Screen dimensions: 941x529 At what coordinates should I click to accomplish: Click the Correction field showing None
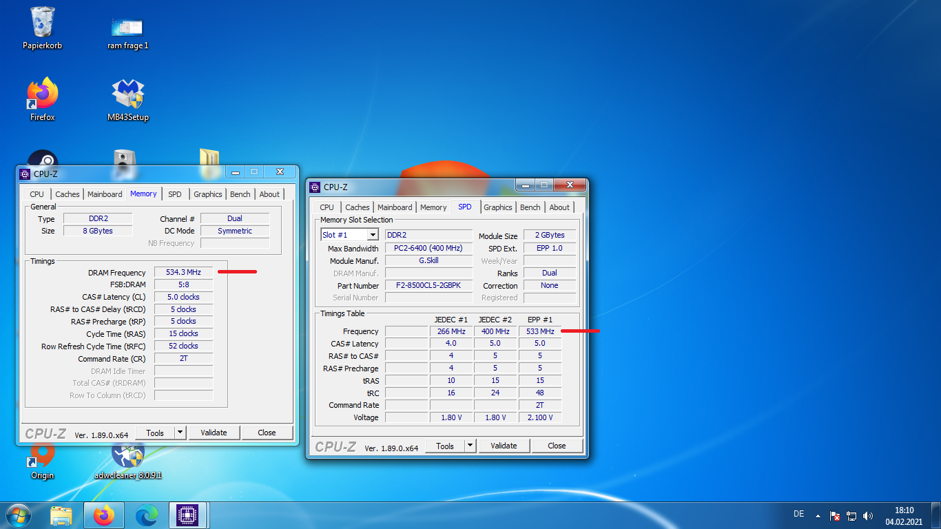(x=550, y=285)
